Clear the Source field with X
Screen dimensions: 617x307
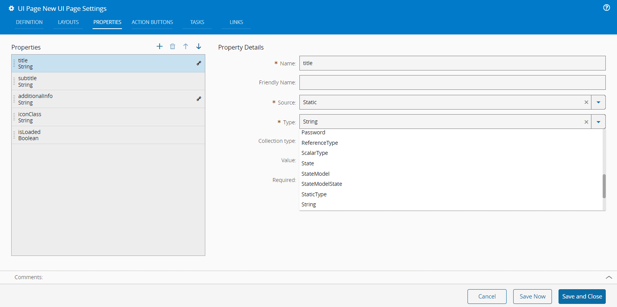pyautogui.click(x=586, y=102)
